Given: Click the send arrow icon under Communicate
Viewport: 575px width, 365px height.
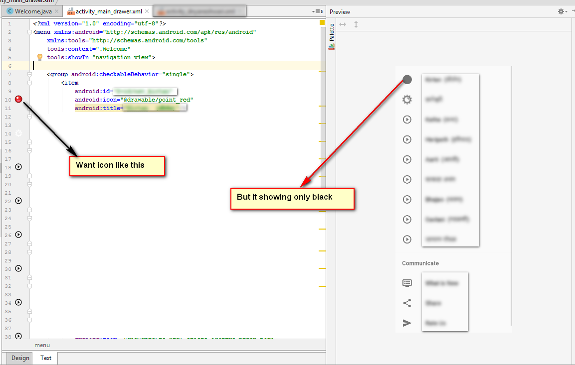Looking at the screenshot, I should [407, 323].
